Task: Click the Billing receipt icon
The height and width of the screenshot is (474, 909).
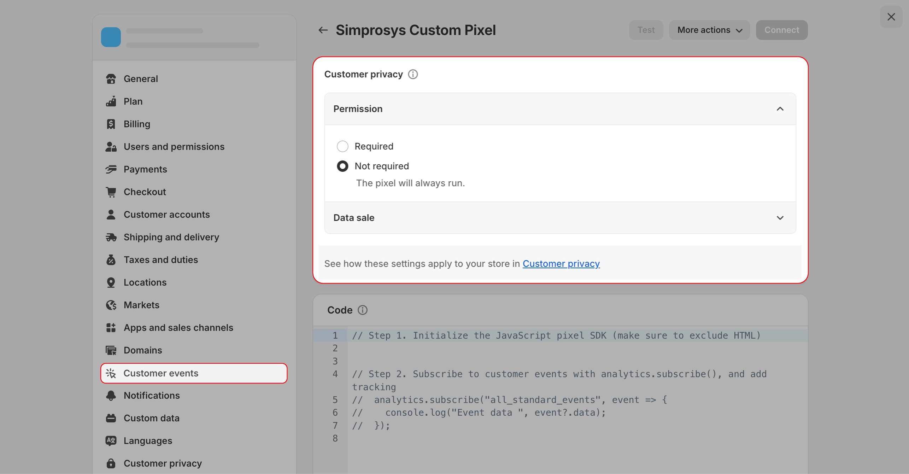Action: [x=111, y=124]
